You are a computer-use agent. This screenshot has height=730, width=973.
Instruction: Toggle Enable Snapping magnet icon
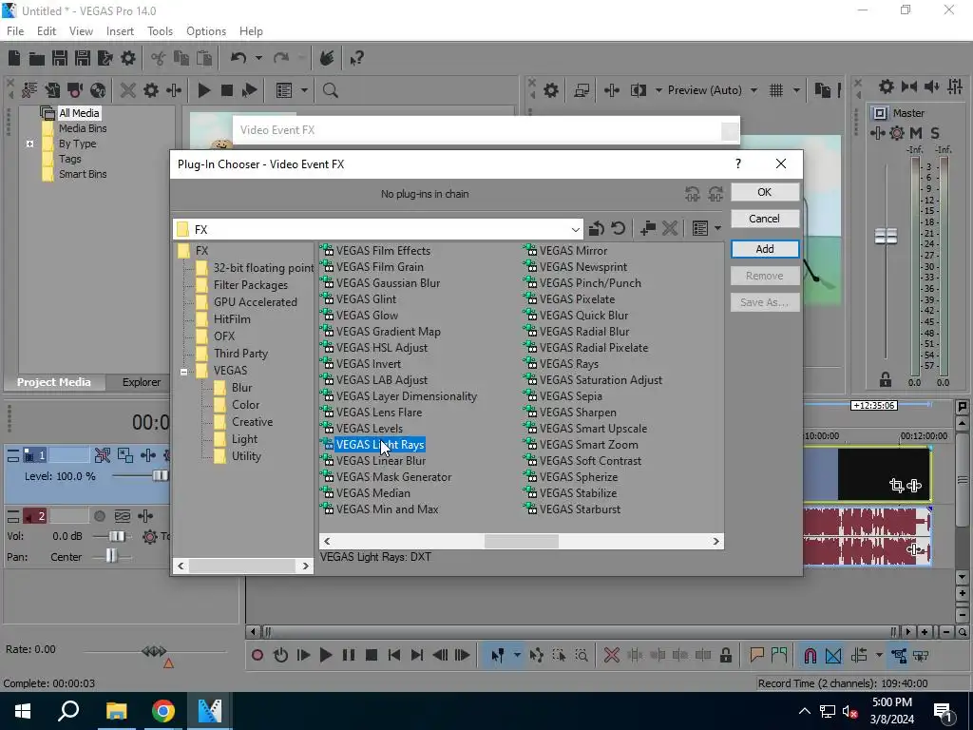(x=810, y=655)
